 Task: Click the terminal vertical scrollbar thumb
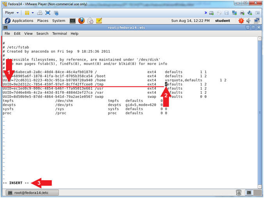tap(260, 112)
